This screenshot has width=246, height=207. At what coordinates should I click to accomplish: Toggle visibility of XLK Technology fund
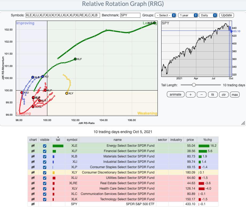[x=45, y=199]
